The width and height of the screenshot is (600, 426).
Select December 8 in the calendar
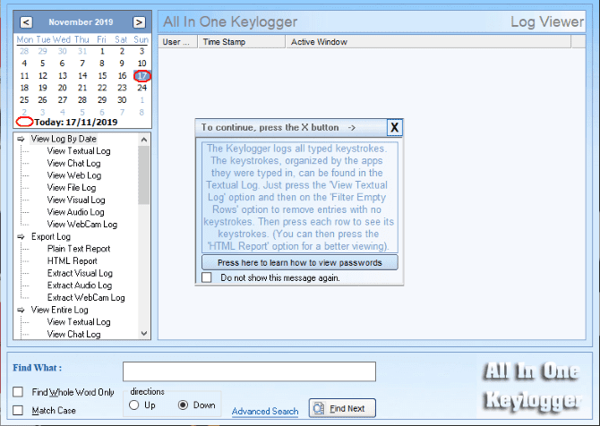(x=141, y=113)
